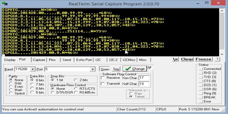Select Even parity radio button
228x114 pixels.
coord(11,87)
